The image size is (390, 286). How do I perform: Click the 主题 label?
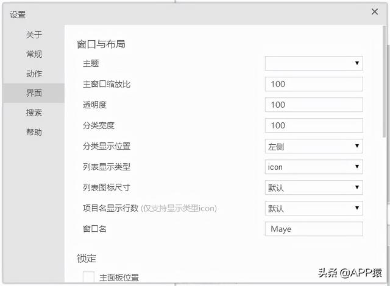(x=91, y=63)
